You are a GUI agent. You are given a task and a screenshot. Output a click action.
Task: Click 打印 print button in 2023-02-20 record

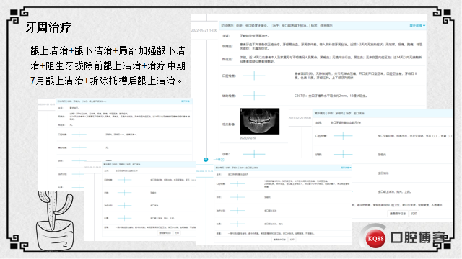(x=414, y=214)
